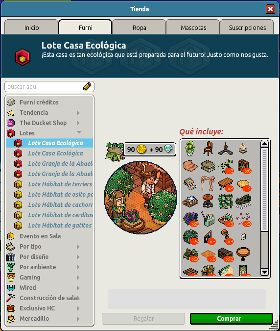Click the ceiling fan furni icon
Screen dimensions: 280x331
[x=226, y=149]
